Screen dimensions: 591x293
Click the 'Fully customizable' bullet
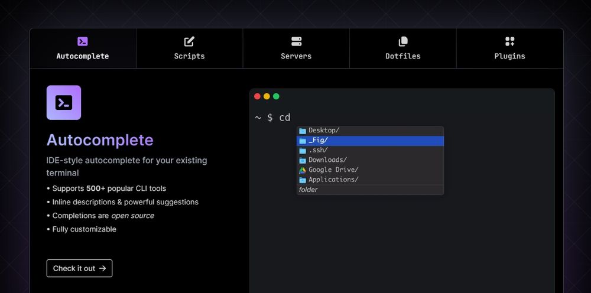coord(82,229)
